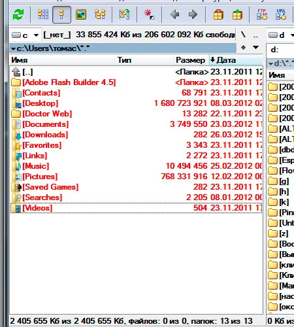Click the 'd:' tab in right panel
The image size is (294, 327).
[275, 50]
